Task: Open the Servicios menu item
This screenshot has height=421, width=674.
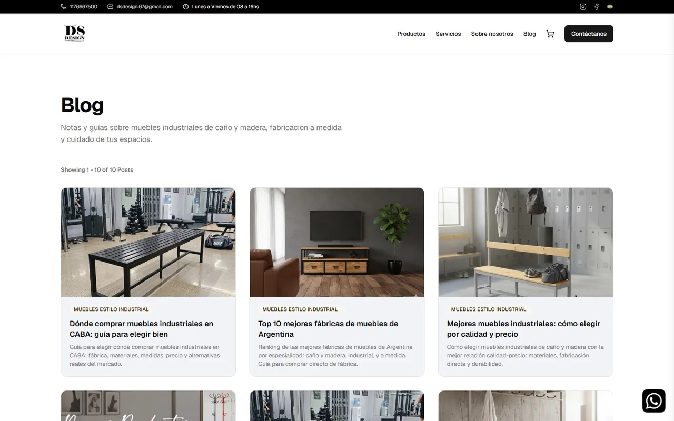Action: [448, 34]
